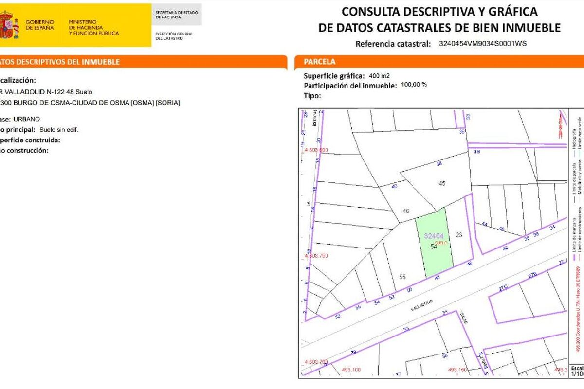Click the 'Referencia catastral:' label
The image size is (584, 389).
[x=393, y=44]
